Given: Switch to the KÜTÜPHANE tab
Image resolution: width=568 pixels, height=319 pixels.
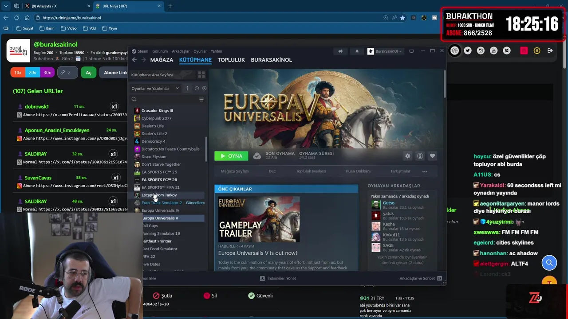Looking at the screenshot, I should pos(195,60).
